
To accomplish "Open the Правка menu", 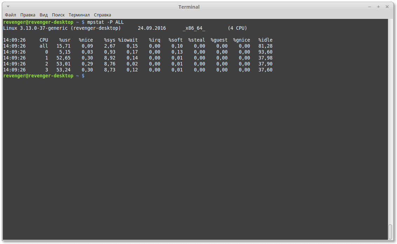I will click(x=28, y=15).
